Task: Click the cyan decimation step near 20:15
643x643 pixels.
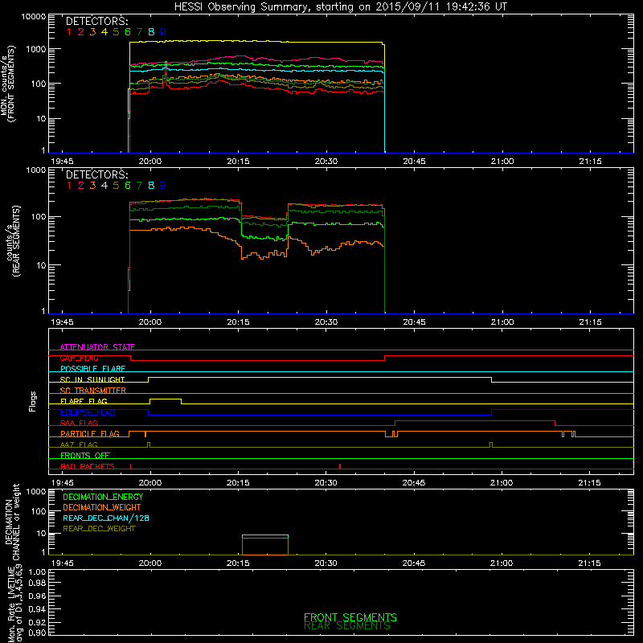Action: [x=265, y=535]
